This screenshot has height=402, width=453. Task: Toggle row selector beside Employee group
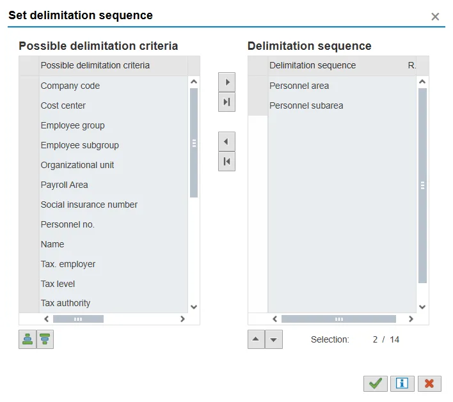29,125
